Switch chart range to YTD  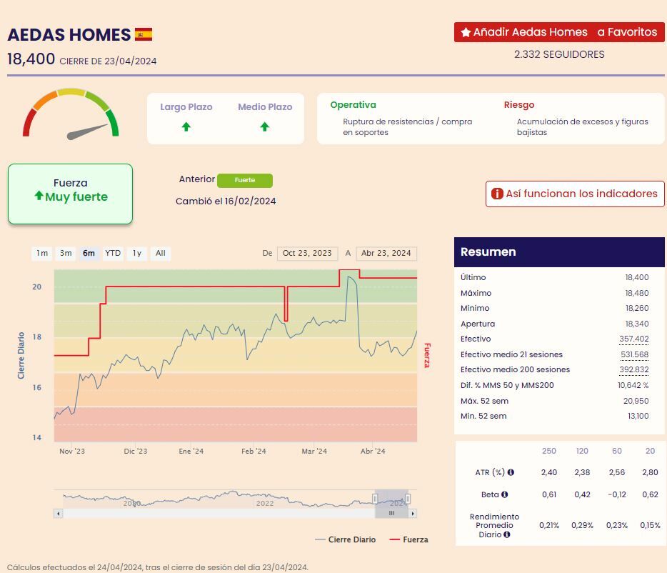pos(113,254)
